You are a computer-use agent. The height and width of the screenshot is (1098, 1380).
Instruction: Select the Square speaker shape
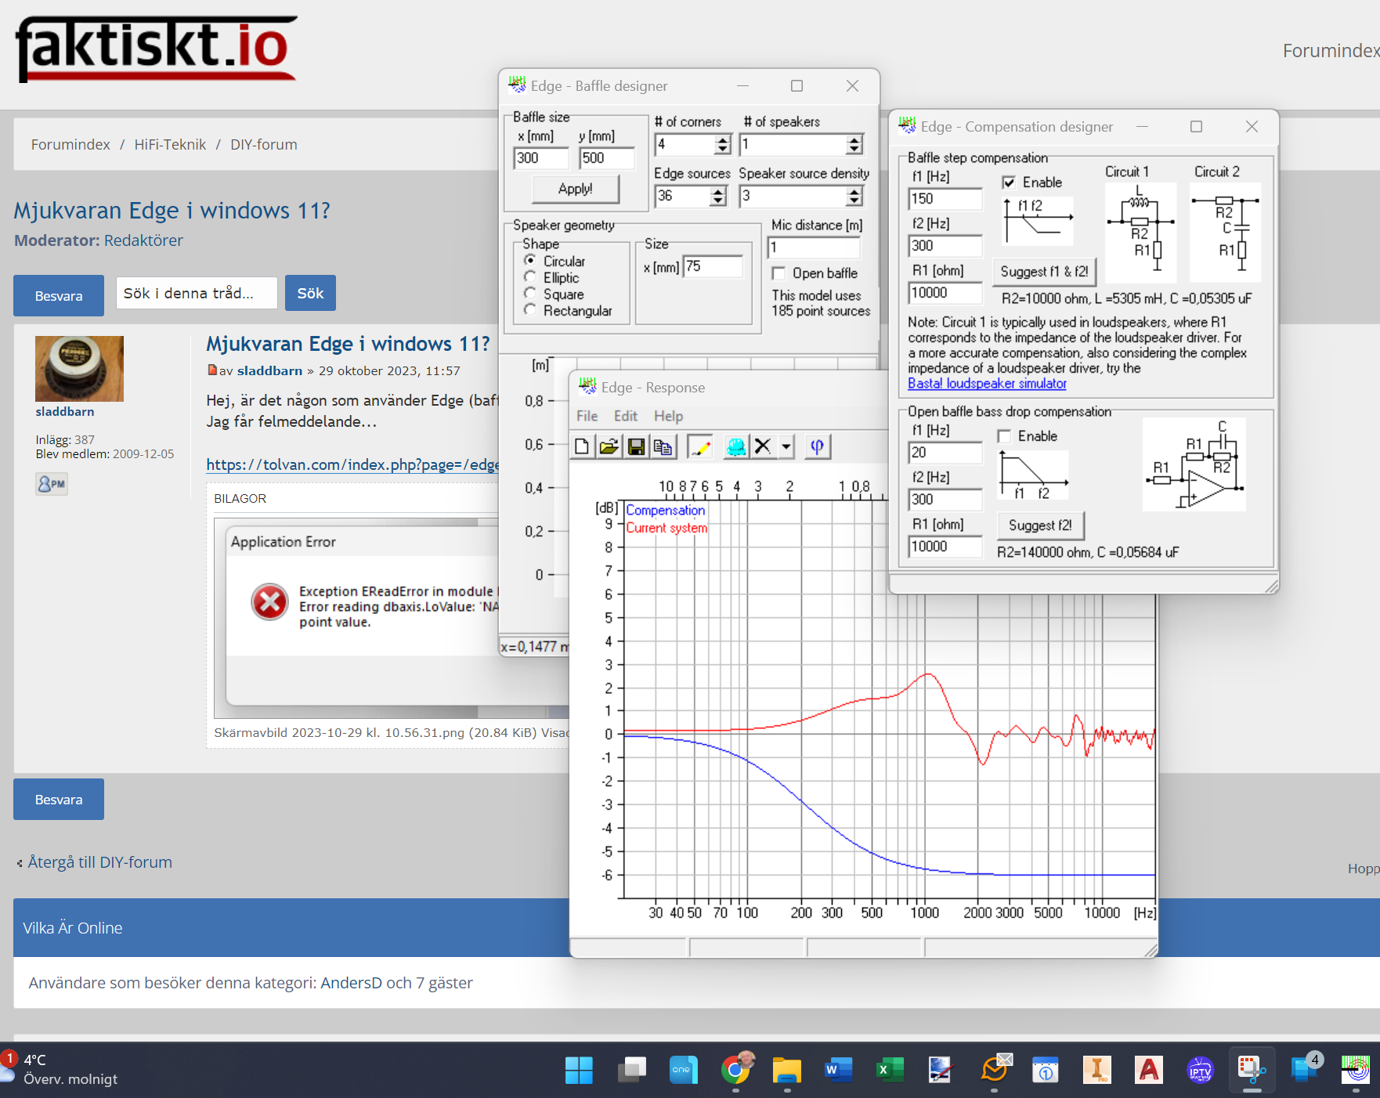[x=530, y=294]
